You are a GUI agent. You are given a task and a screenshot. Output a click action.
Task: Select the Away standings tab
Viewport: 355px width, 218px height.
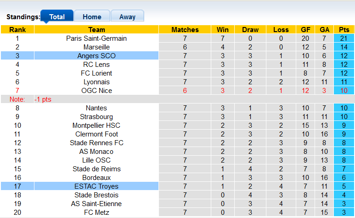(127, 17)
